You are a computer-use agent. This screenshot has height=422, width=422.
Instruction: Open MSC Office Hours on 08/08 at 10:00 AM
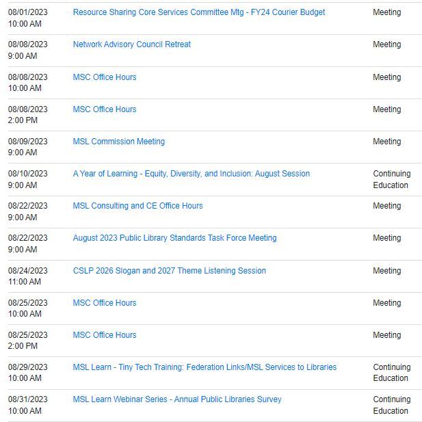pos(104,77)
